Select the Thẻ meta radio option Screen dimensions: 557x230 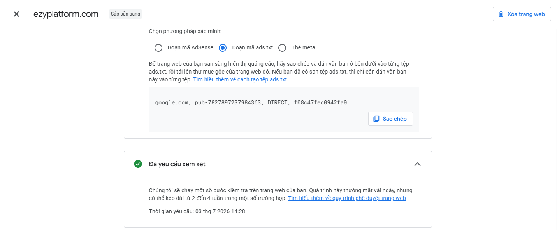tap(282, 48)
